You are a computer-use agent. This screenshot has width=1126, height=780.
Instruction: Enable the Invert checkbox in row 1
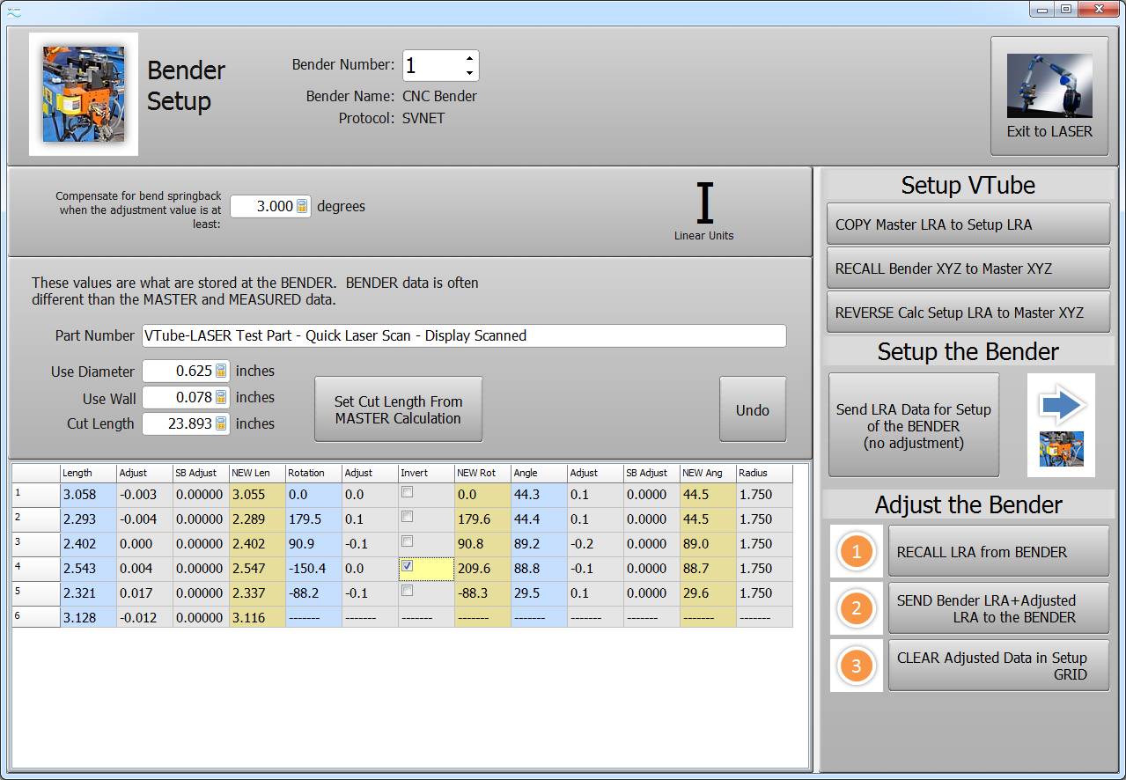(x=407, y=493)
